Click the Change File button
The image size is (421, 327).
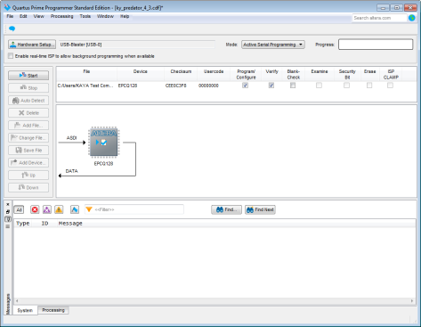point(28,138)
